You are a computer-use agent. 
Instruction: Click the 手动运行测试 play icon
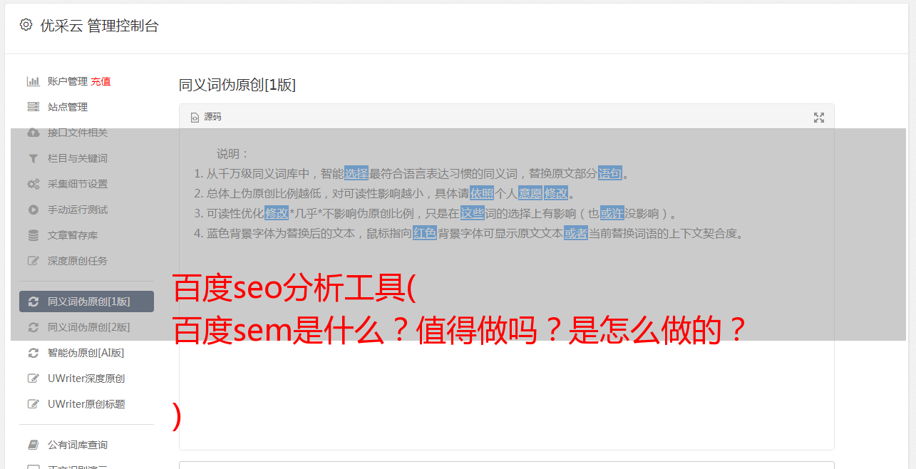click(33, 210)
